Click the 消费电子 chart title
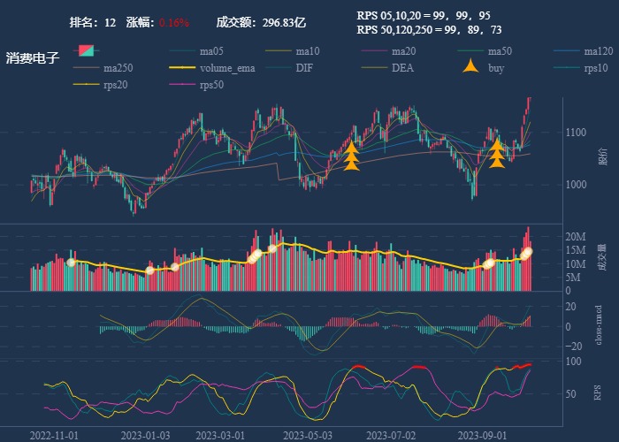Image resolution: width=619 pixels, height=442 pixels. [x=33, y=58]
